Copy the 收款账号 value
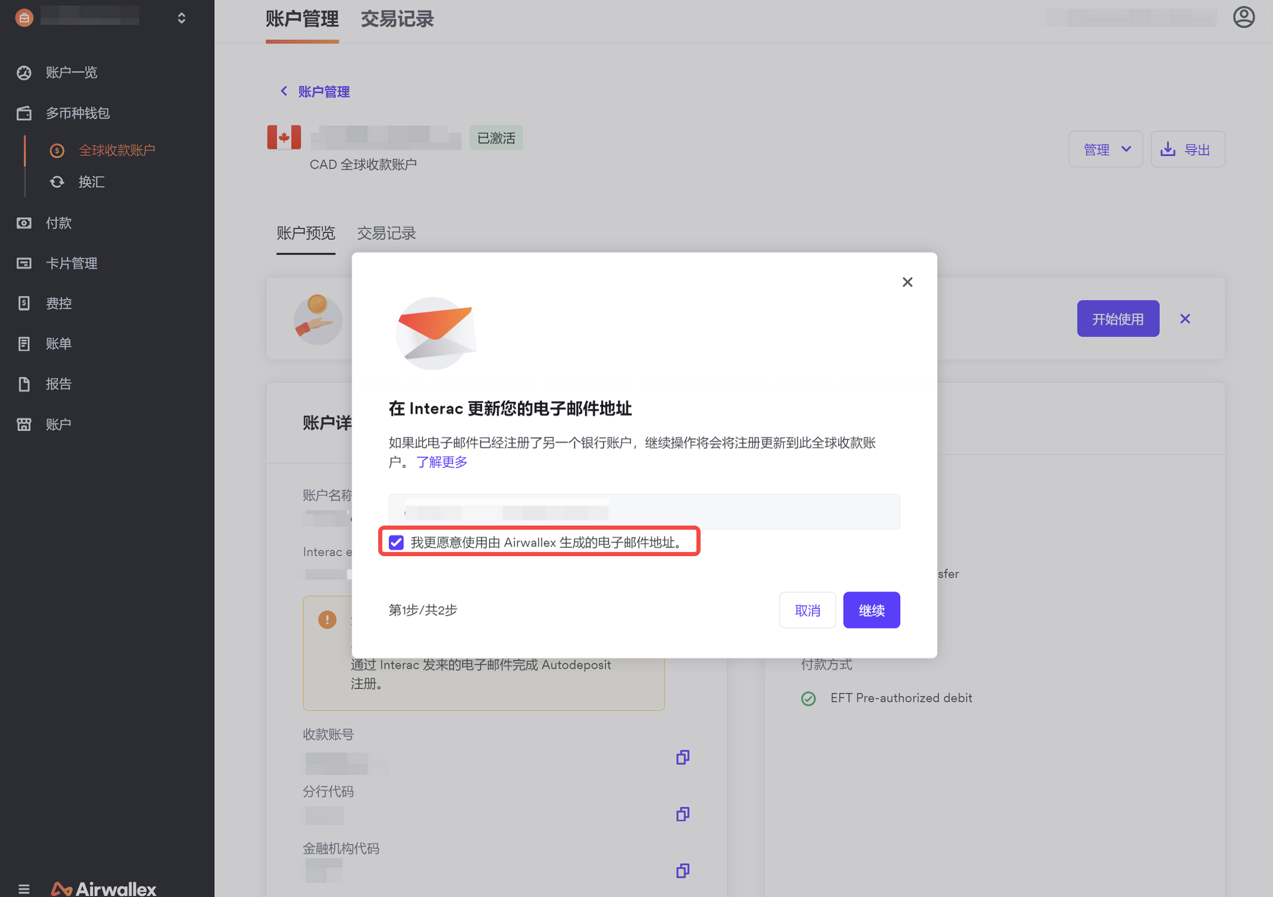 point(683,758)
